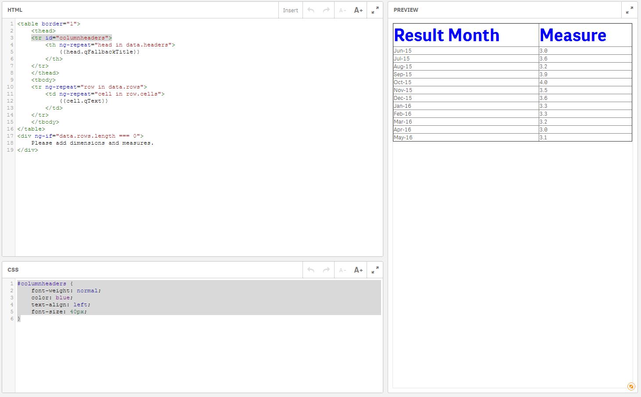Click the div ng-if rows length line
641x397 pixels.
(80, 136)
